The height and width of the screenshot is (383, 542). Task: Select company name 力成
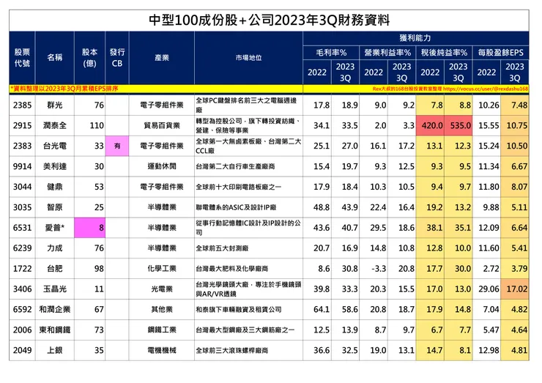pyautogui.click(x=55, y=248)
